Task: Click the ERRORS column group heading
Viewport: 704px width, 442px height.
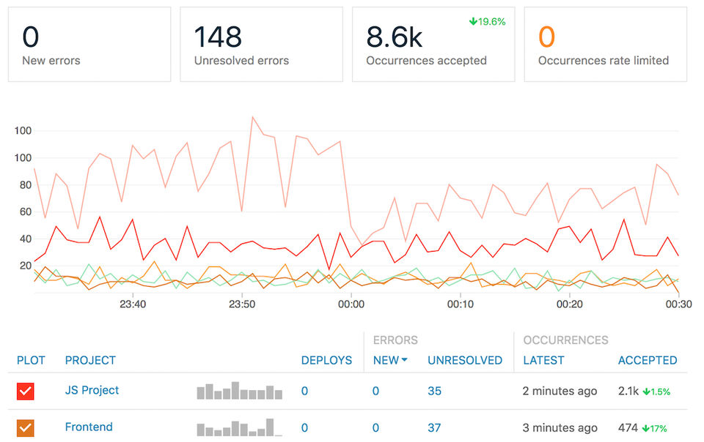Action: tap(395, 340)
